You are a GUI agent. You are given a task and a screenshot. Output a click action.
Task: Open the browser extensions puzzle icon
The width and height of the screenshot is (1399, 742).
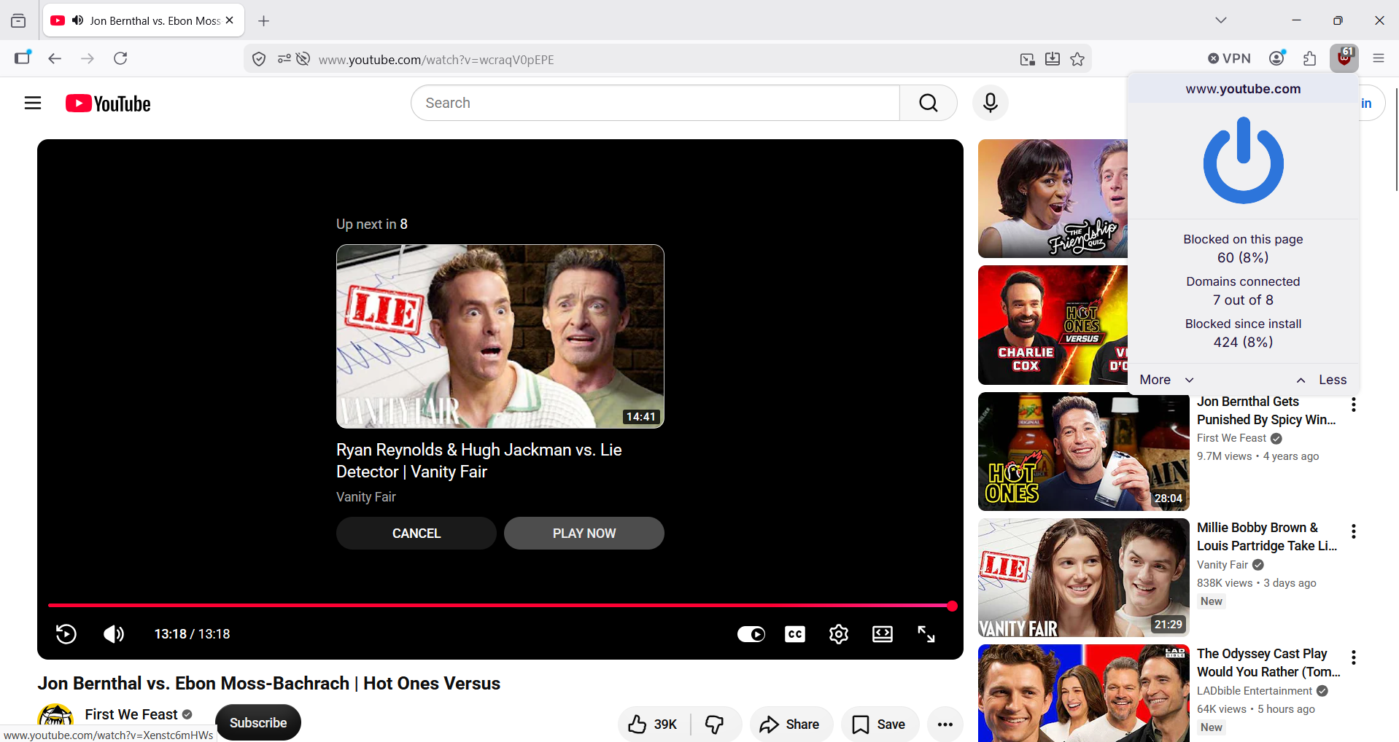pos(1310,58)
